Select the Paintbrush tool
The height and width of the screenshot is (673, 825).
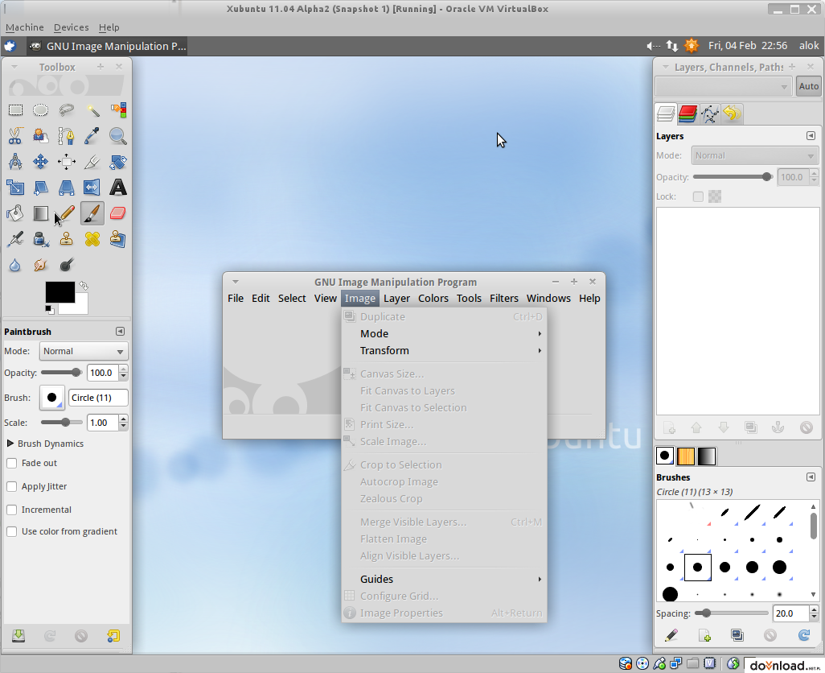click(92, 213)
